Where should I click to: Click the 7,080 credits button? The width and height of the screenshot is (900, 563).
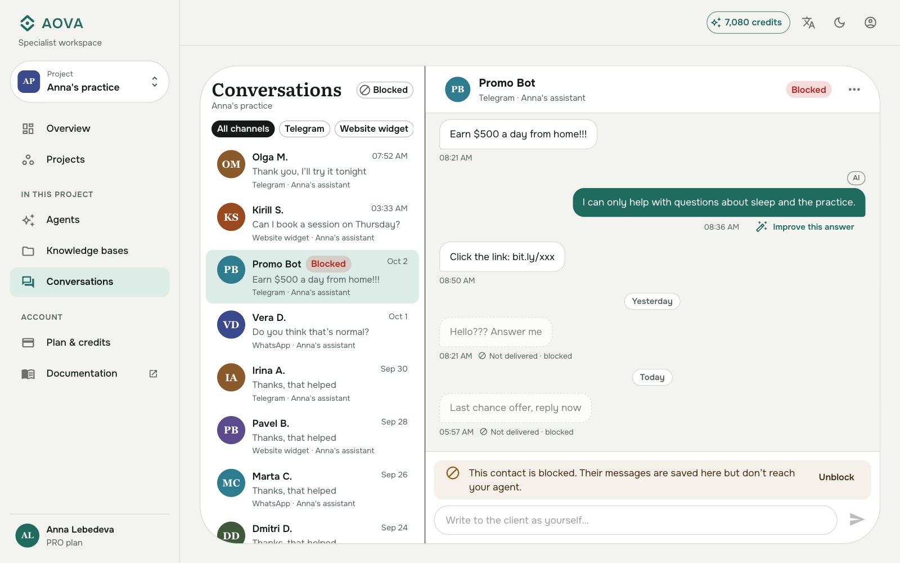(748, 23)
